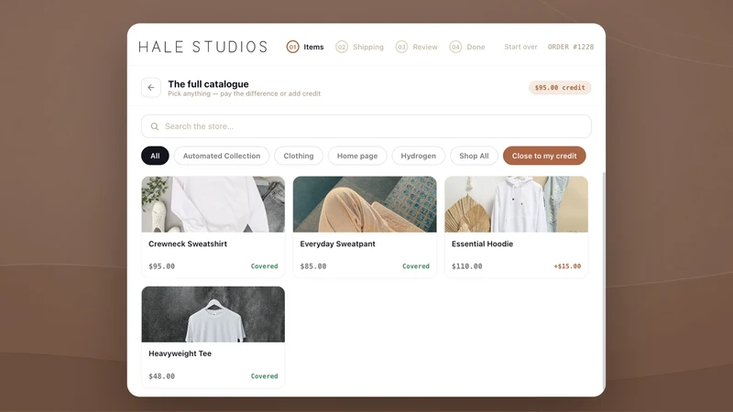This screenshot has width=733, height=412.
Task: Click the Everyday Sweatpant title
Action: (337, 244)
